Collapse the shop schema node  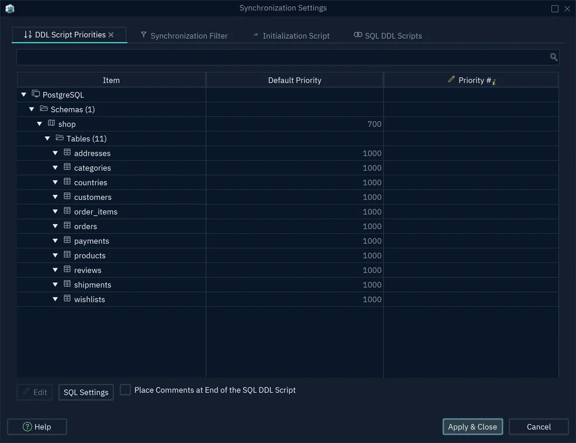pos(40,124)
